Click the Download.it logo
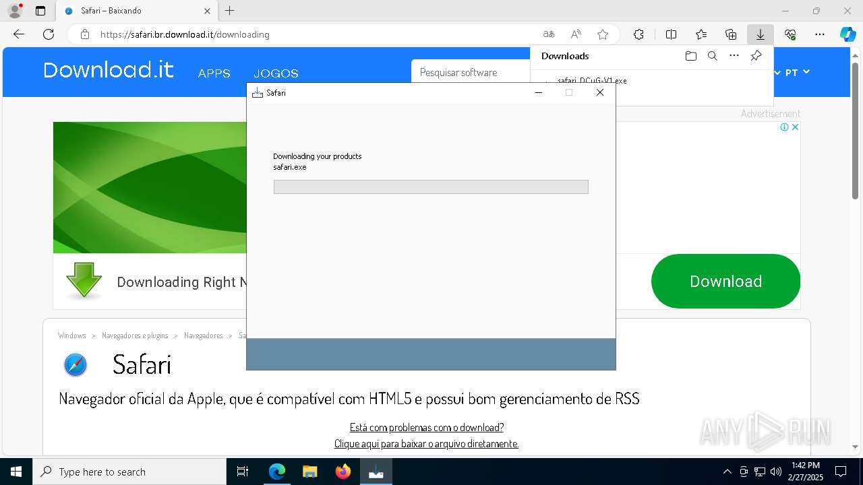863x485 pixels. pos(109,70)
